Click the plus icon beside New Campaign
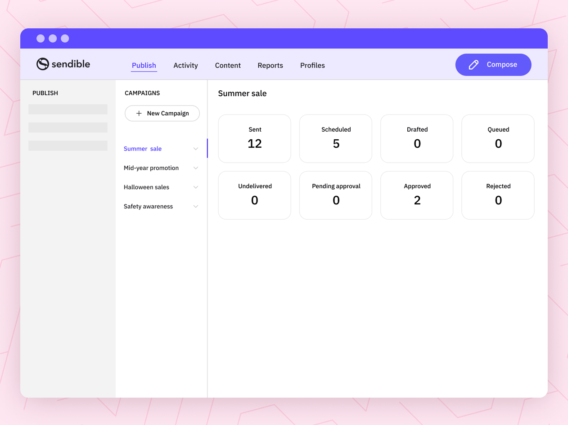This screenshot has width=568, height=425. click(x=140, y=113)
